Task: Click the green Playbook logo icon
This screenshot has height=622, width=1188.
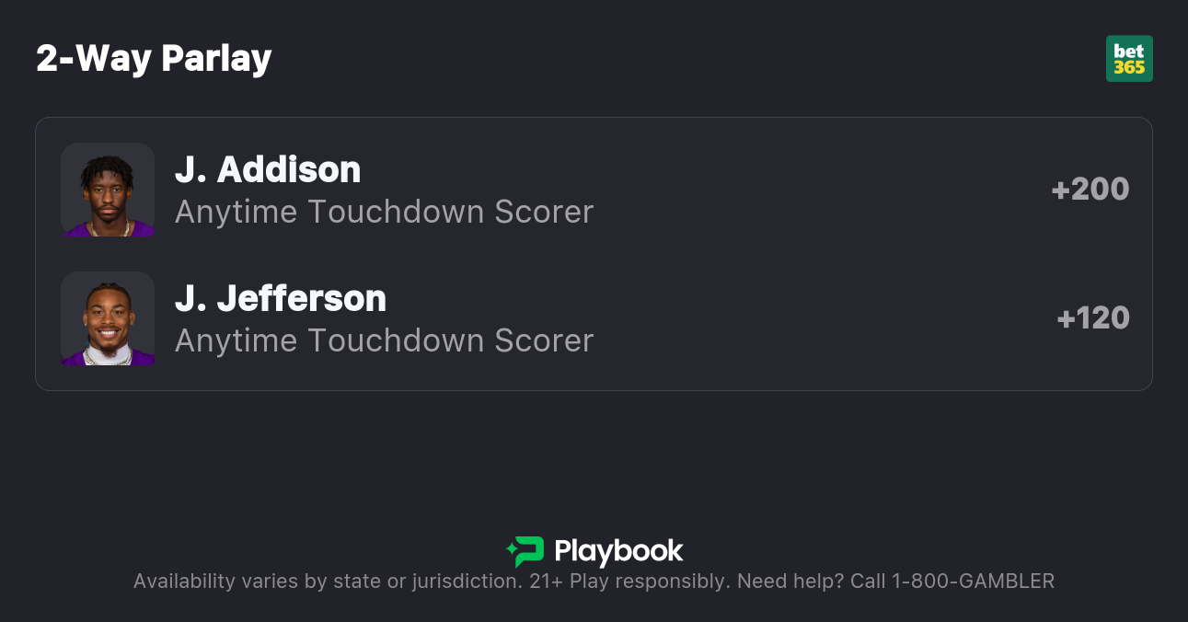Action: coord(525,551)
